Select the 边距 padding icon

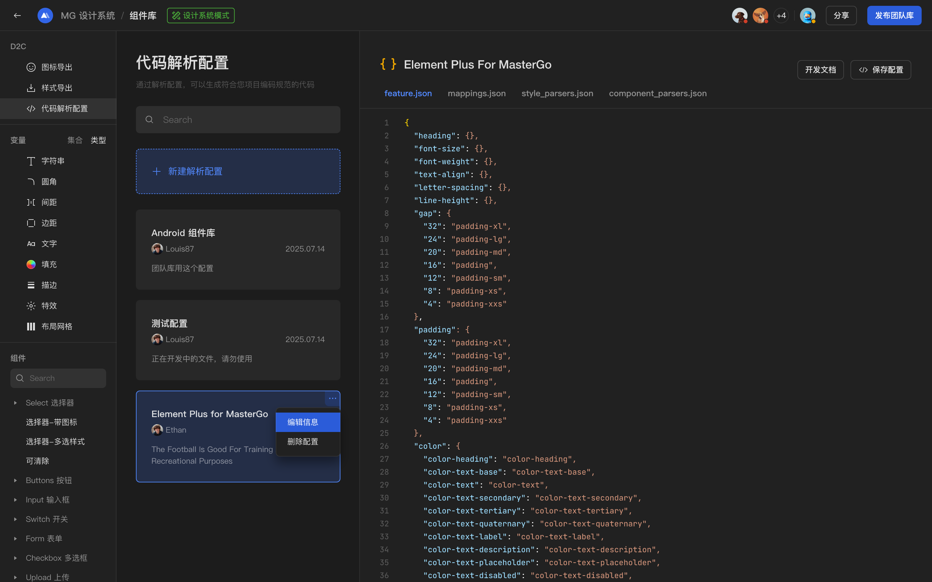[x=31, y=223]
